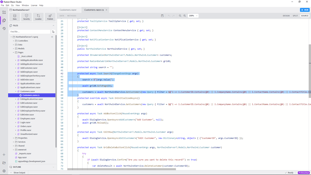Click the zoom in magnifier
The height and width of the screenshot is (175, 311).
(x=185, y=16)
